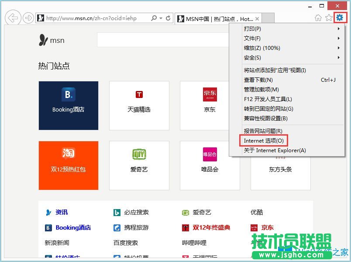
Task: Open the 爱奇艺 tile on 热门站点
Action: click(x=139, y=165)
